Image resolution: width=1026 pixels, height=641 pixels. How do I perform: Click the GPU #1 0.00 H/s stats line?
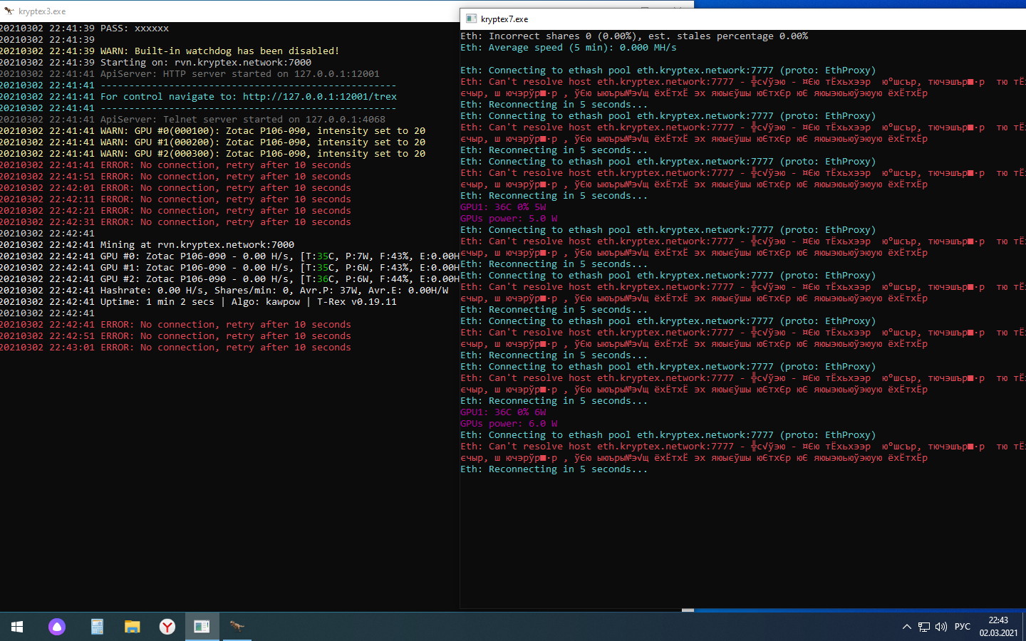coord(229,268)
